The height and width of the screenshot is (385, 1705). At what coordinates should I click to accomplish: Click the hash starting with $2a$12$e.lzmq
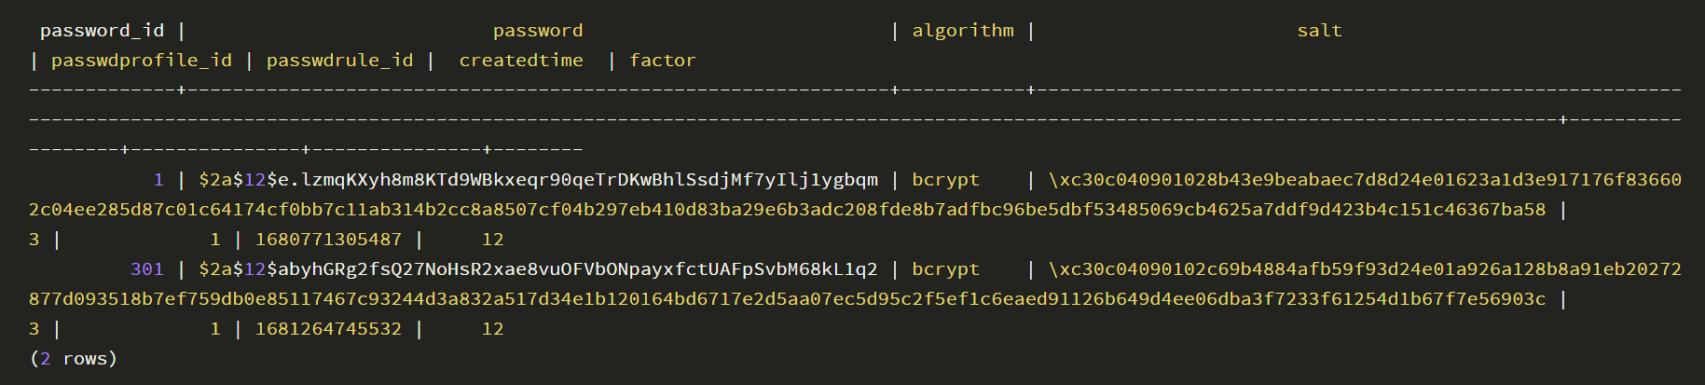coord(538,180)
